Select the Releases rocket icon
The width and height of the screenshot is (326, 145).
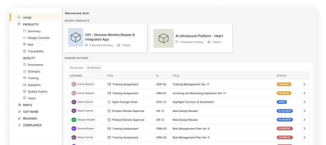[x=20, y=118]
